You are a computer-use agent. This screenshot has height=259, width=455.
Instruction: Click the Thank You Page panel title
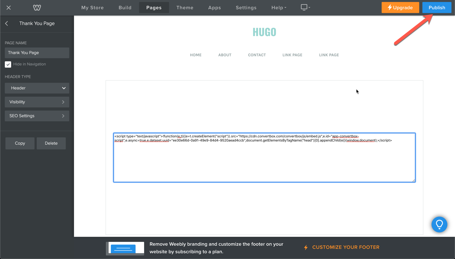[x=37, y=23]
